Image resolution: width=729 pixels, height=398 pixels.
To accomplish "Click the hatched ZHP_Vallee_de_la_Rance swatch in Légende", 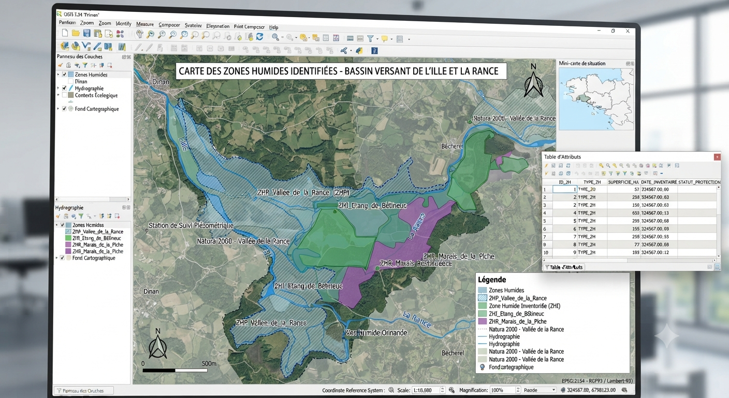I will 483,298.
